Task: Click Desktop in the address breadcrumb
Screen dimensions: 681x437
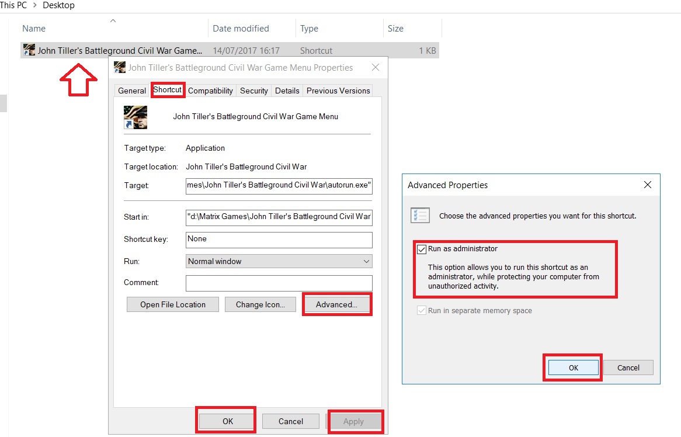Action: pyautogui.click(x=58, y=5)
